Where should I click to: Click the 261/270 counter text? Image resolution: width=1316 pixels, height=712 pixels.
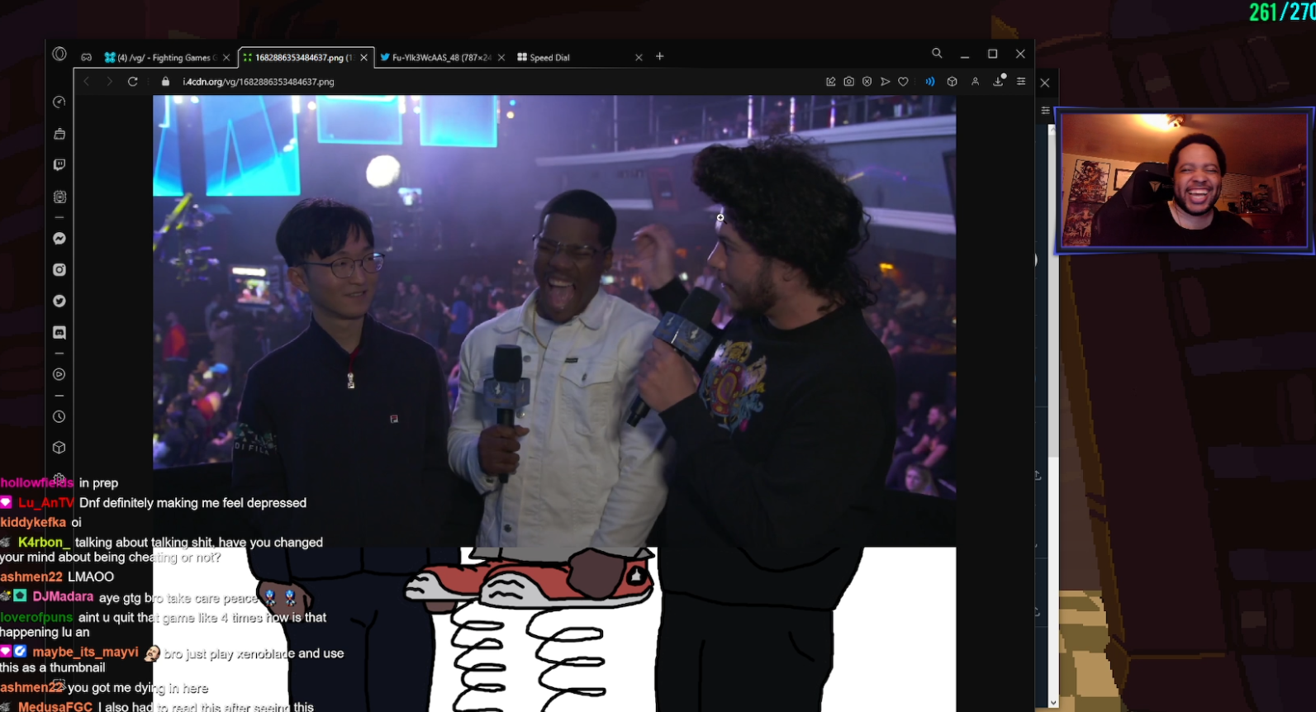(1282, 12)
